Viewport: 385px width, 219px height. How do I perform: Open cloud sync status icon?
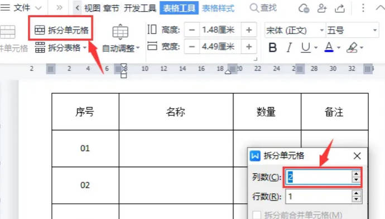(304, 8)
